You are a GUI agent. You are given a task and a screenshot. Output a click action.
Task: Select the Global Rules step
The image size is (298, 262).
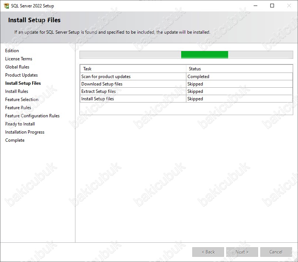tap(17, 67)
